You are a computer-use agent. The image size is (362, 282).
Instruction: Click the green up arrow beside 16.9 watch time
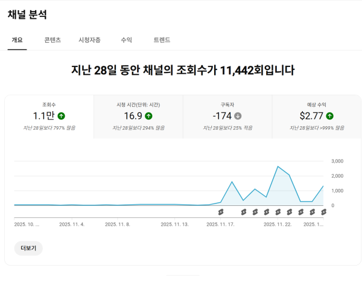click(148, 116)
